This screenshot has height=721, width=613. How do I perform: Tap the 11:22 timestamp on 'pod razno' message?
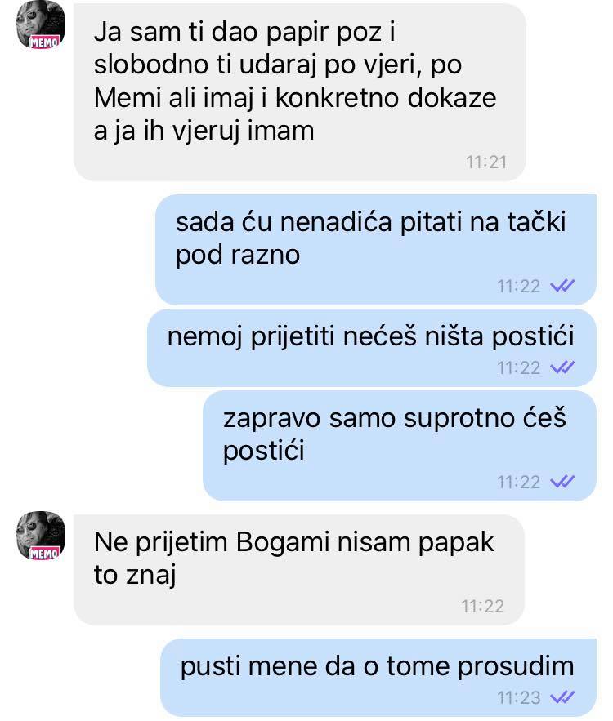pos(519,287)
